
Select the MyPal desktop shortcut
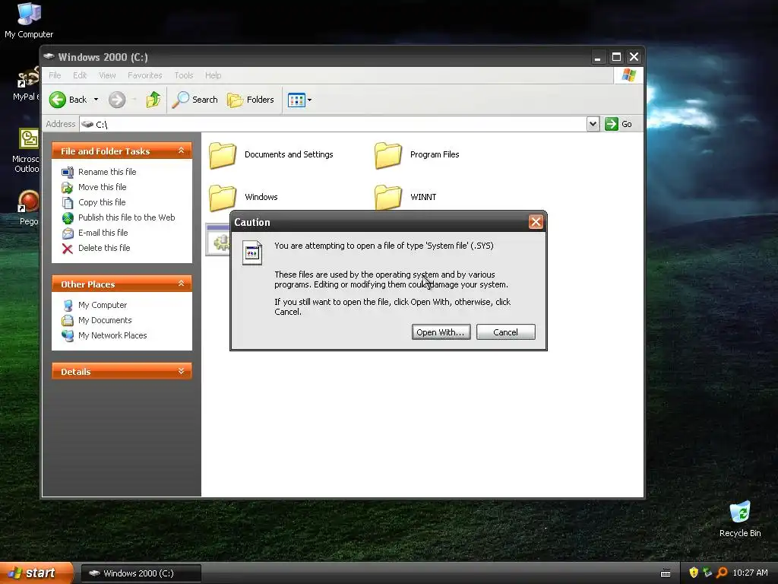coord(26,84)
